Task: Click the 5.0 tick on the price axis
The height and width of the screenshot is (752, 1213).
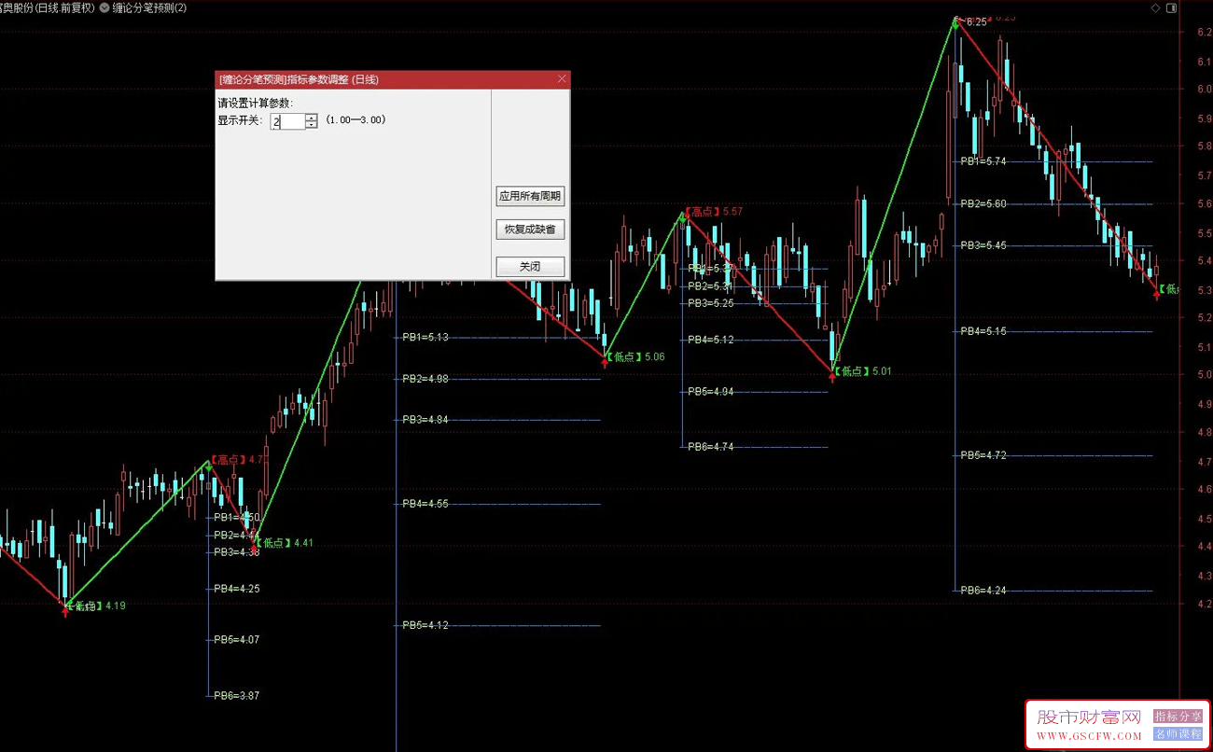Action: click(1204, 375)
